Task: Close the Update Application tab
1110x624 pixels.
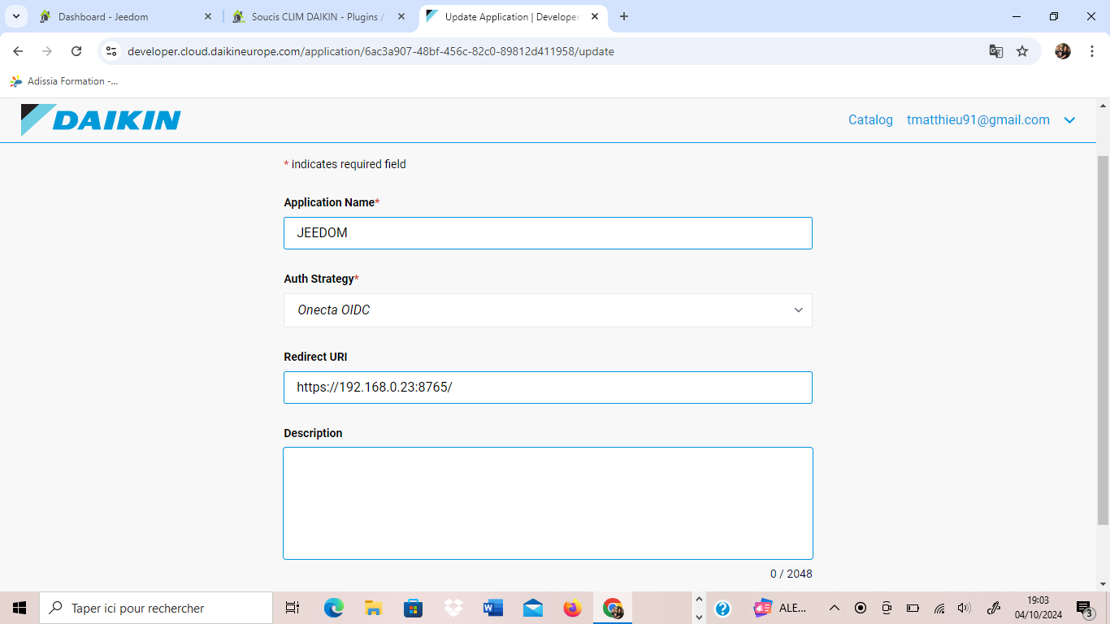Action: click(595, 16)
